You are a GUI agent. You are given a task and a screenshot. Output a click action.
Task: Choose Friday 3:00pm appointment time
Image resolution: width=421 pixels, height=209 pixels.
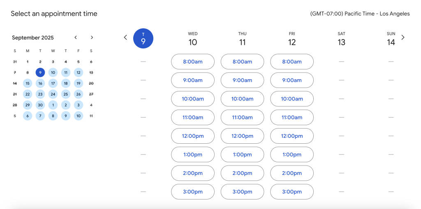[x=292, y=192]
